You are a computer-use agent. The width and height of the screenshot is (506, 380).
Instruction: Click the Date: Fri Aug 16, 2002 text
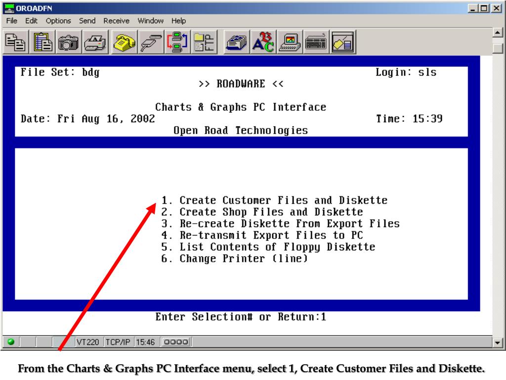pos(88,119)
